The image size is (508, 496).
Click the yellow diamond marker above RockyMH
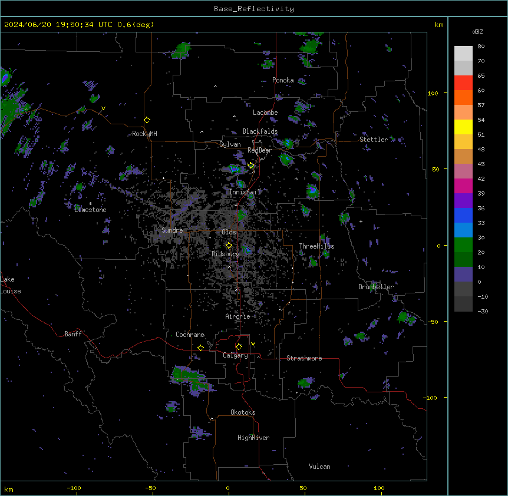point(147,120)
